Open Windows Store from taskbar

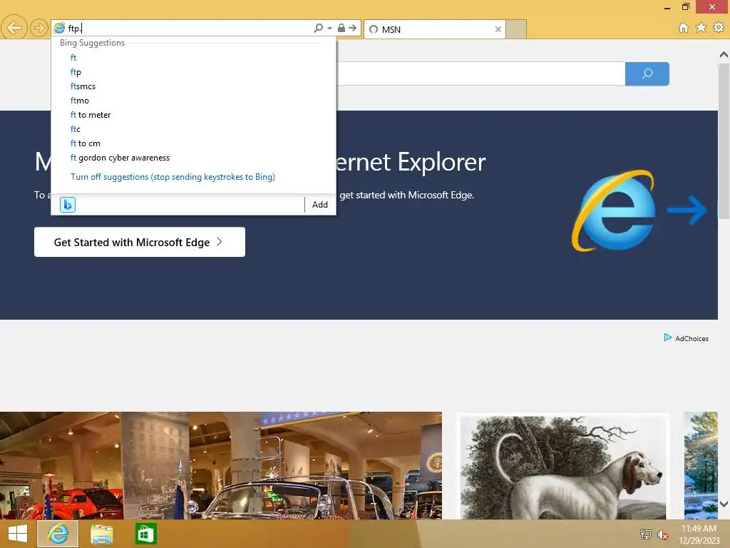pos(145,534)
